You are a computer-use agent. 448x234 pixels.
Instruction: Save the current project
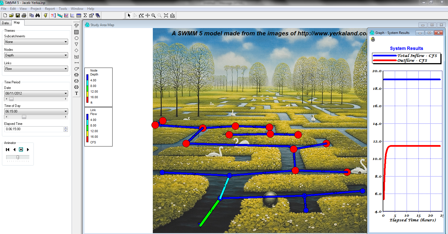click(x=17, y=15)
